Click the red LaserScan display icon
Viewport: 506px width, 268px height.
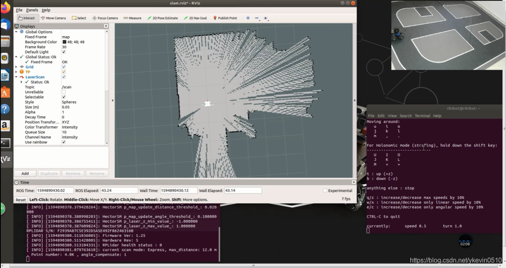click(21, 77)
